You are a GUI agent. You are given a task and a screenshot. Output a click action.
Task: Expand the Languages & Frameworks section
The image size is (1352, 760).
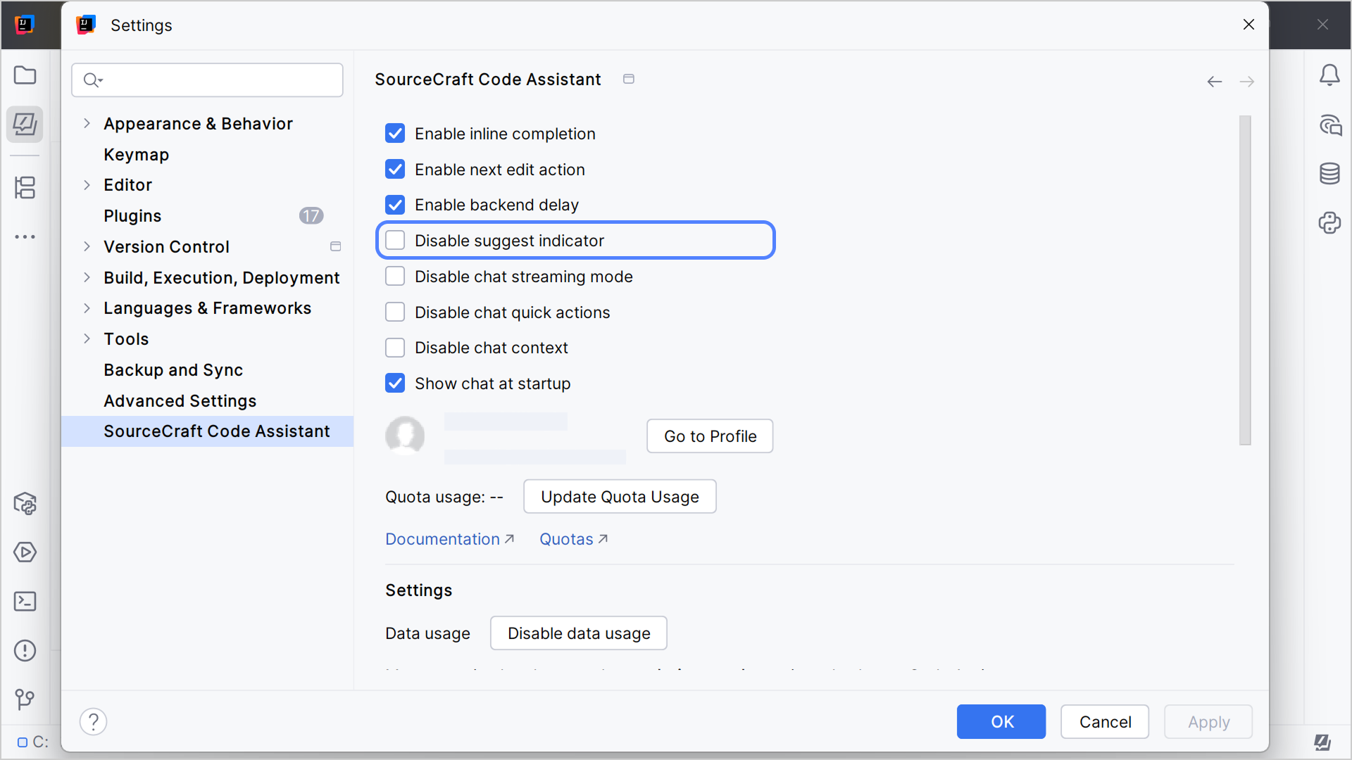click(x=87, y=308)
